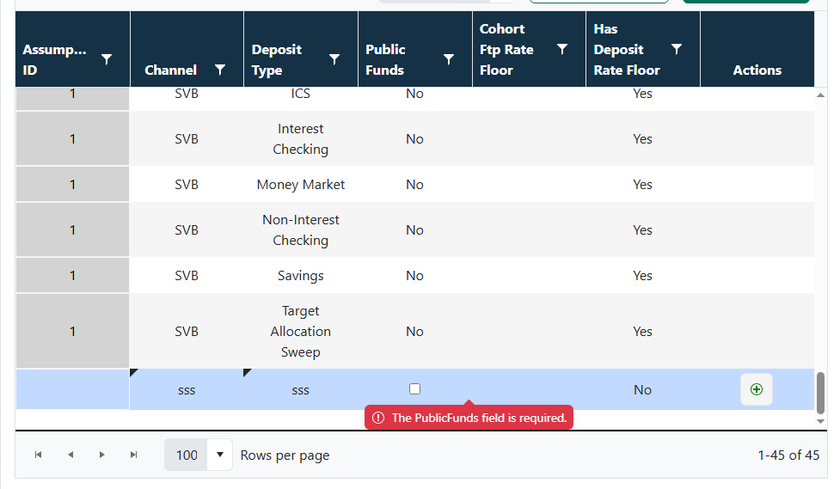This screenshot has width=840, height=489.
Task: Select the rows per page value 100
Action: tap(187, 455)
